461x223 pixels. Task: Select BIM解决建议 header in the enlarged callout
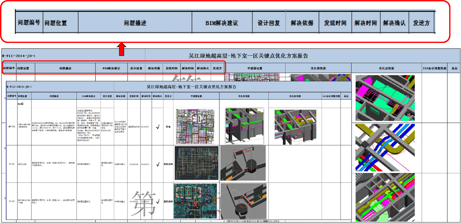222,23
